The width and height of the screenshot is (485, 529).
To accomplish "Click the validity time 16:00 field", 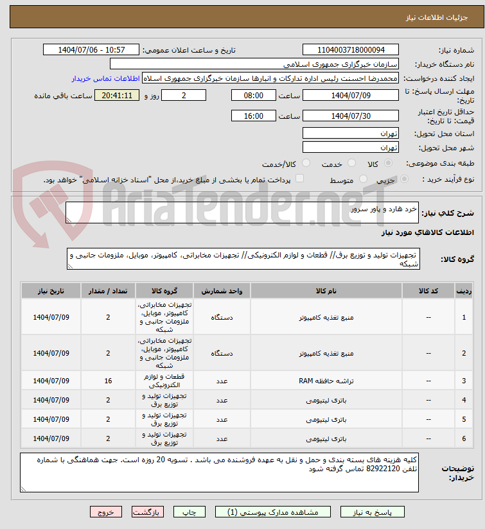I will 254,116.
